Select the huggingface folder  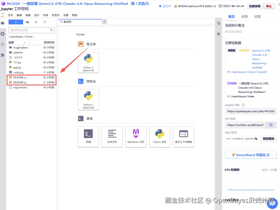[x=32, y=48]
